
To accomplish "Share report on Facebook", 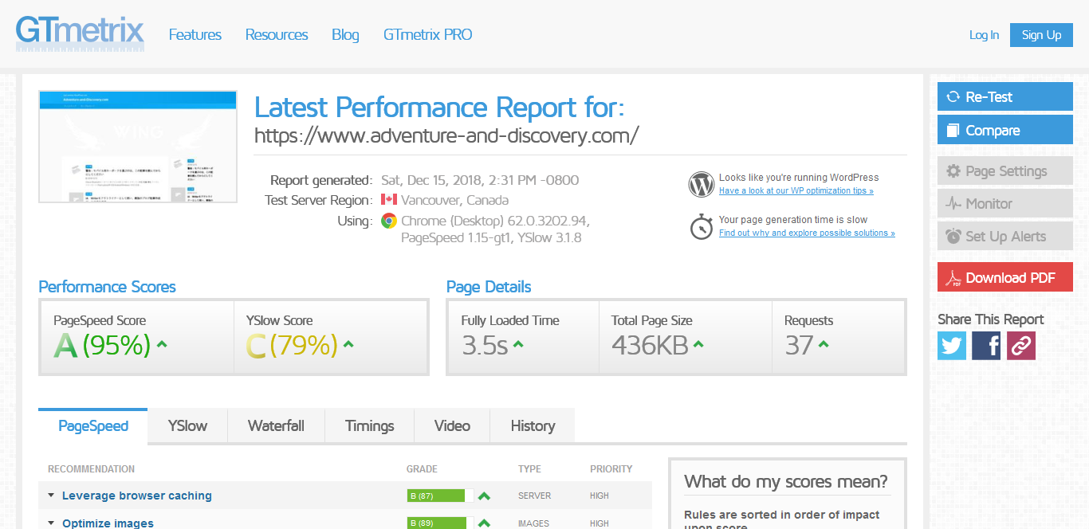I will click(986, 346).
